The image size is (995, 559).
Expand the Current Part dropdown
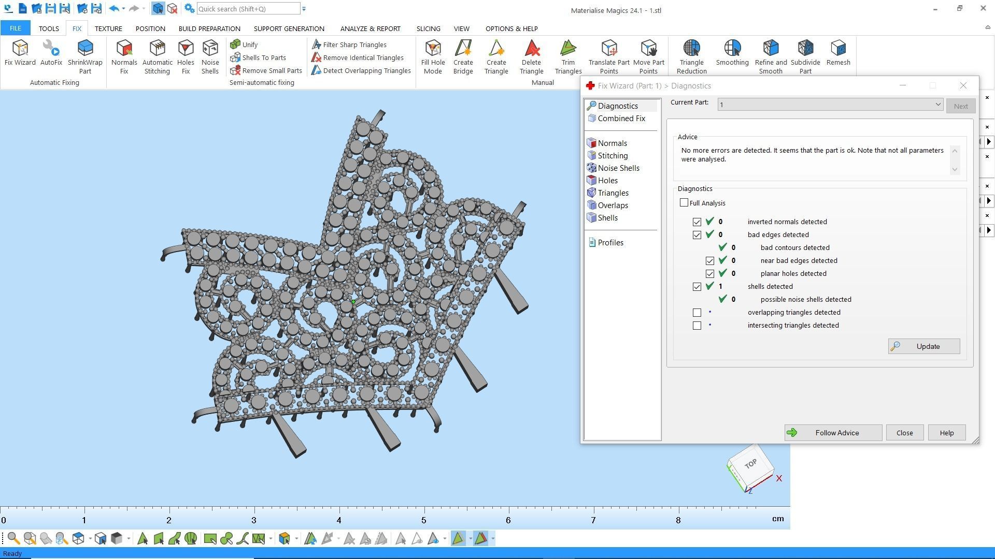click(937, 105)
